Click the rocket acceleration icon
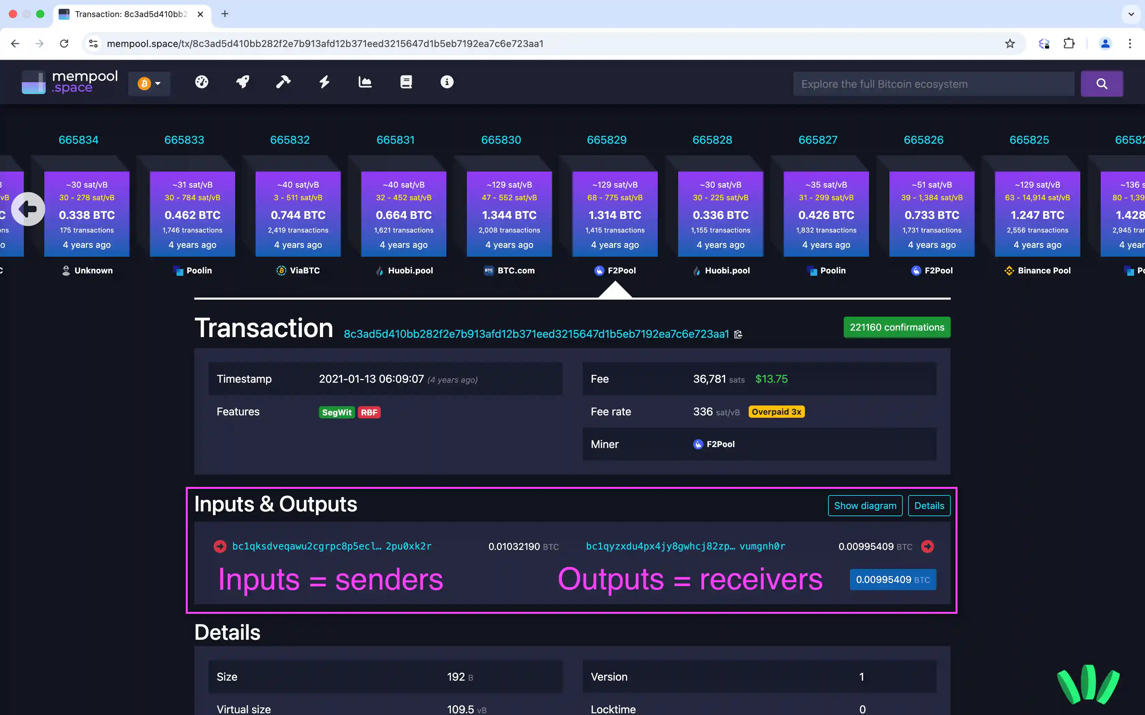Screen dimensions: 1145x715 (x=243, y=82)
